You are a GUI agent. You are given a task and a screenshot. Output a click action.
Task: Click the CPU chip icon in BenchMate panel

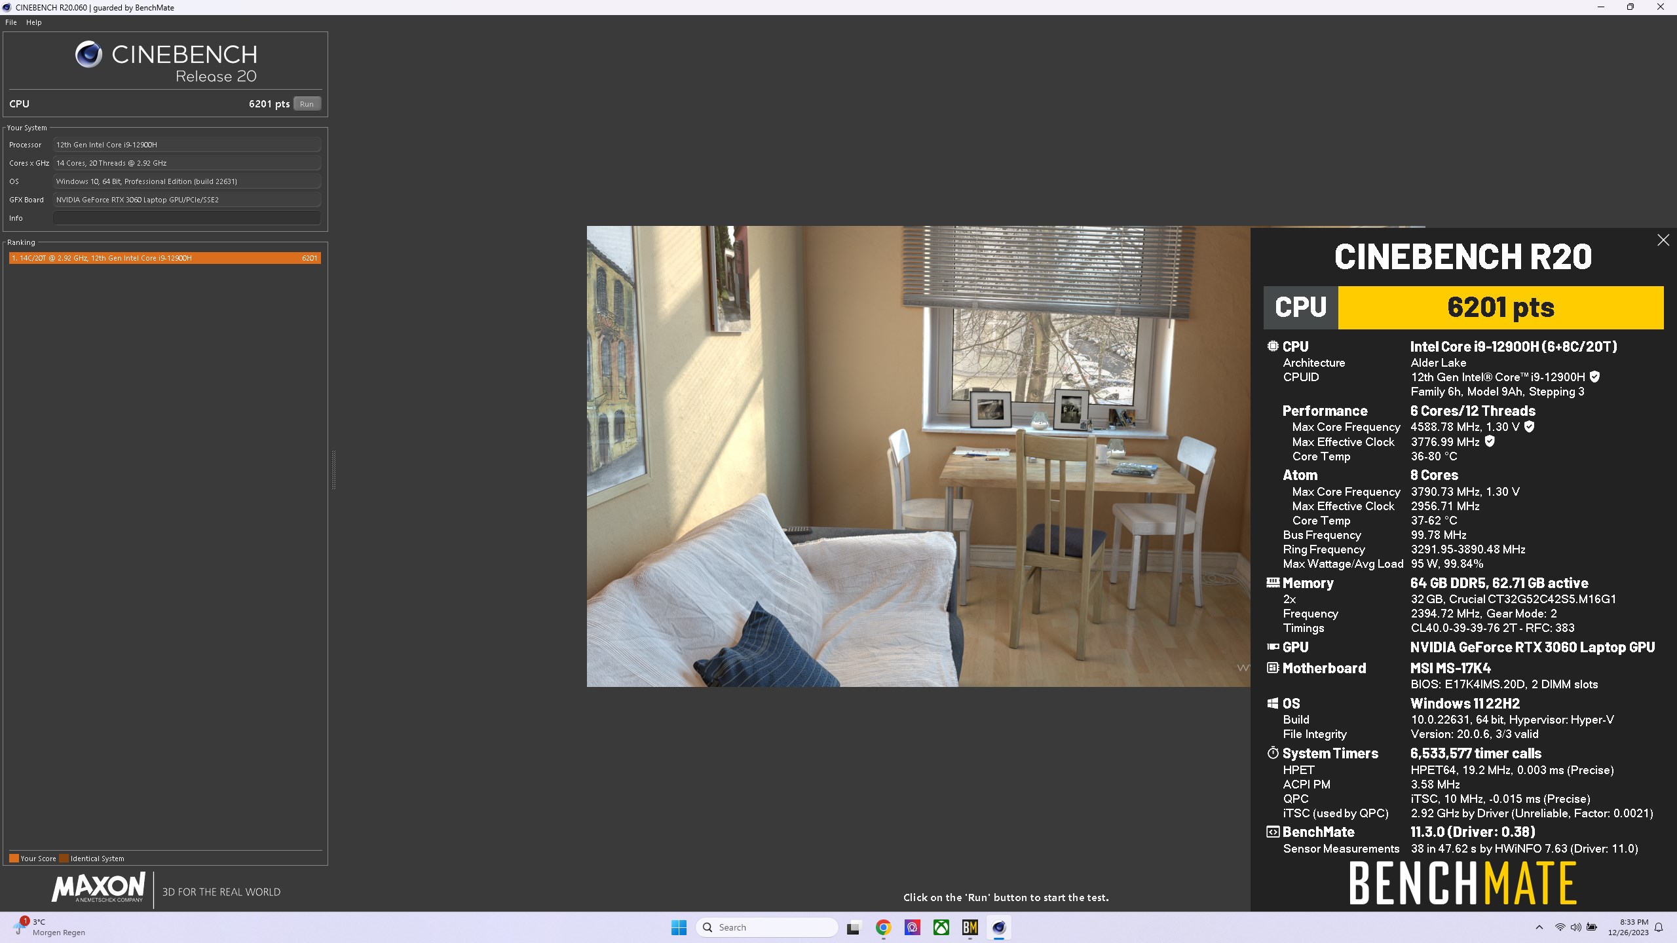1273,346
